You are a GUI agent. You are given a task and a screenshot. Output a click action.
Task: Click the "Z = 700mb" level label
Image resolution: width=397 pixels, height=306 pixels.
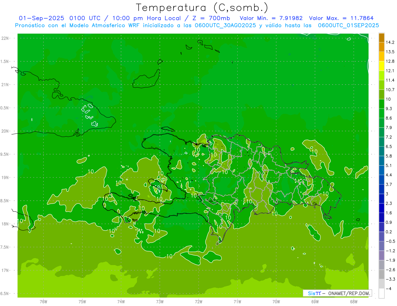coord(211,18)
